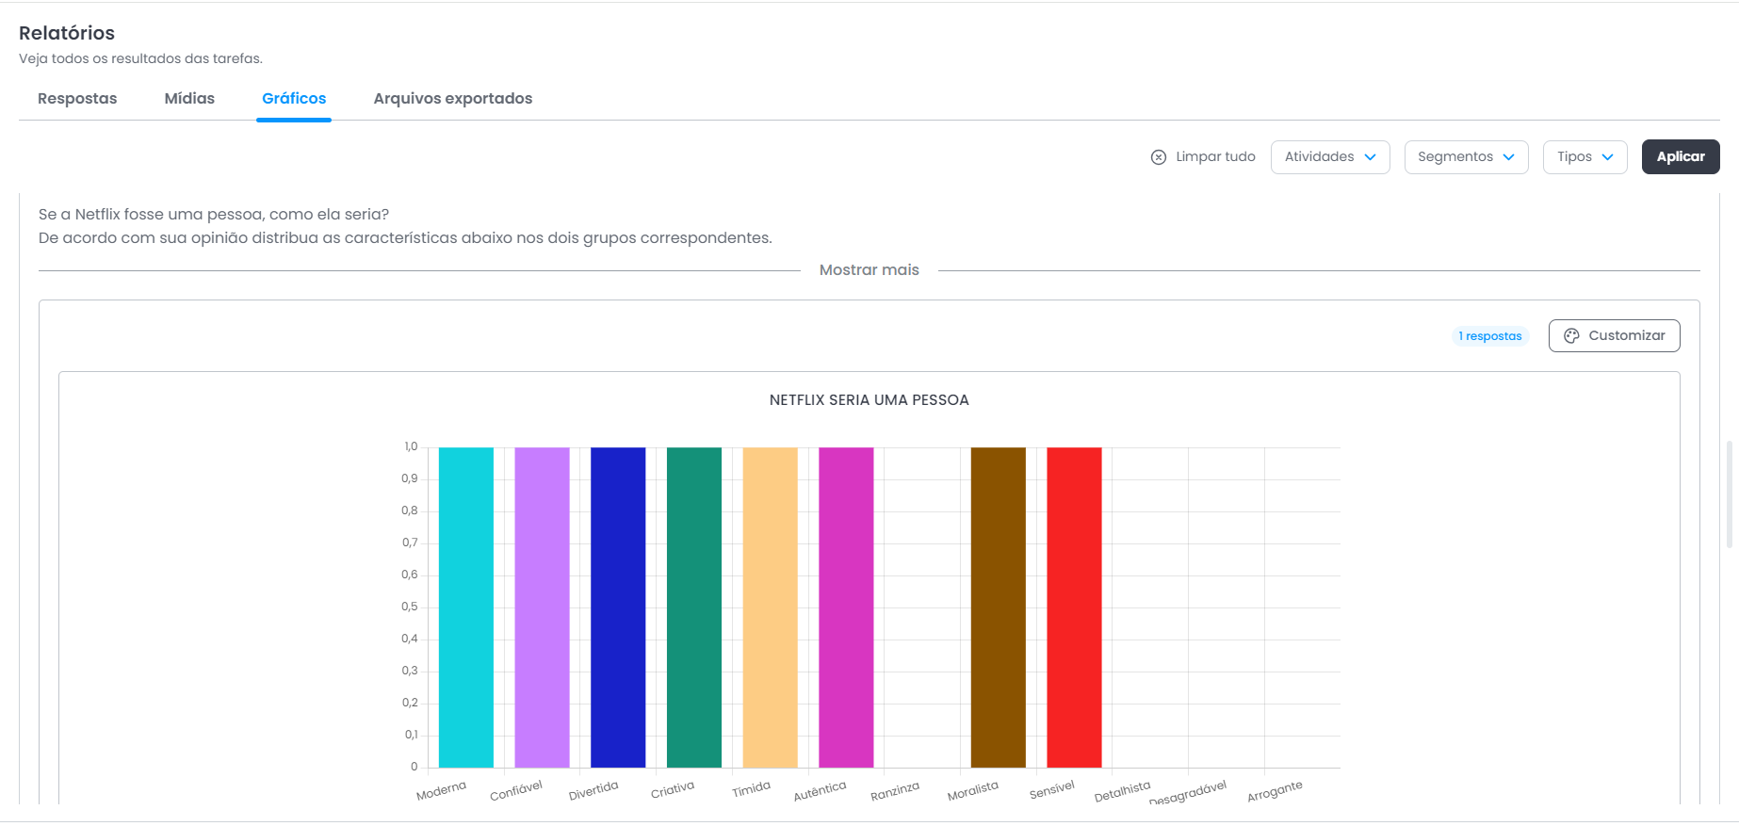Viewport: 1739px width, 826px height.
Task: Switch to the Mídias tab
Action: pyautogui.click(x=189, y=98)
